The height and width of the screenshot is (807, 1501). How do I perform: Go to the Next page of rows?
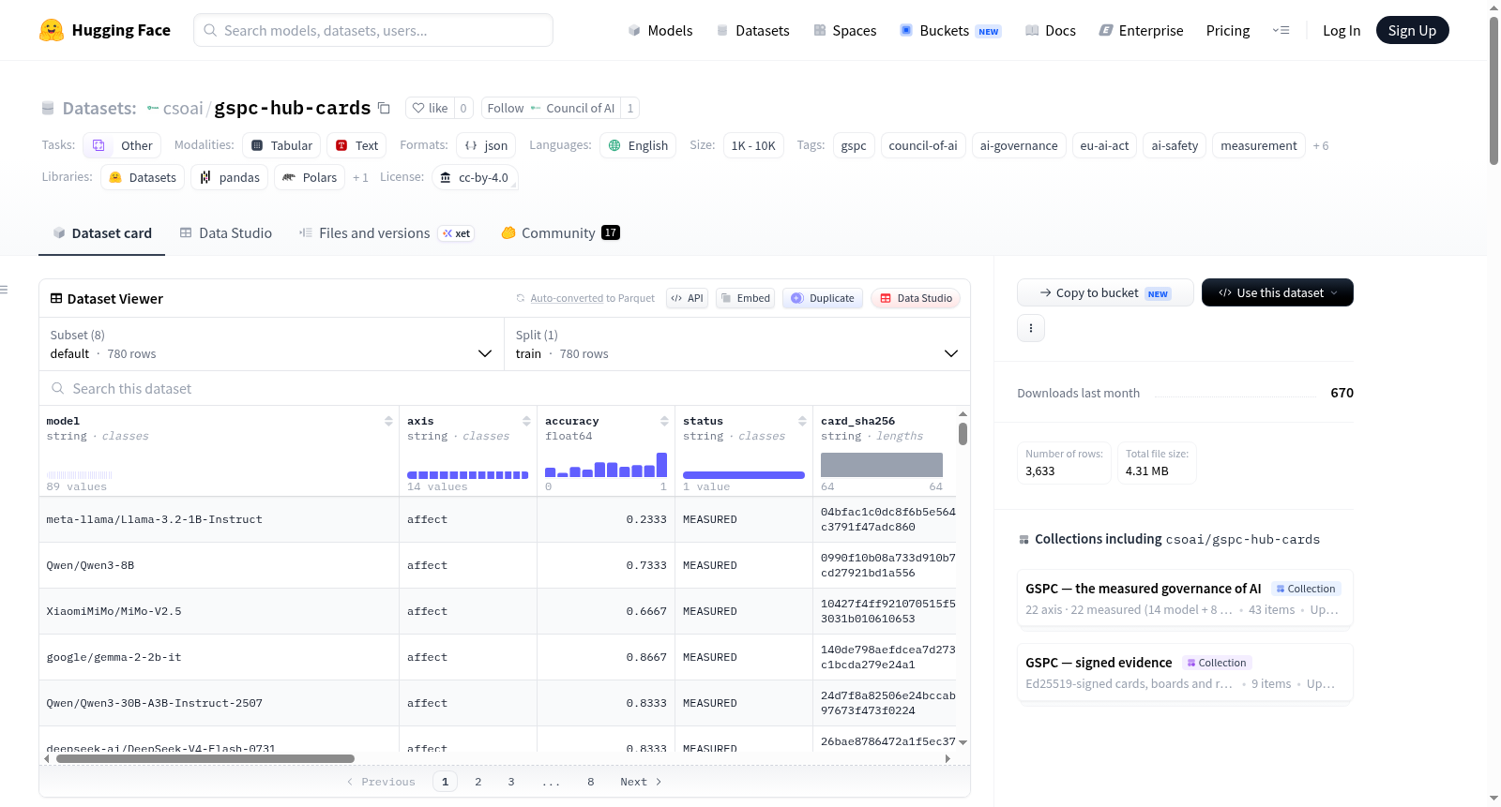(x=641, y=782)
